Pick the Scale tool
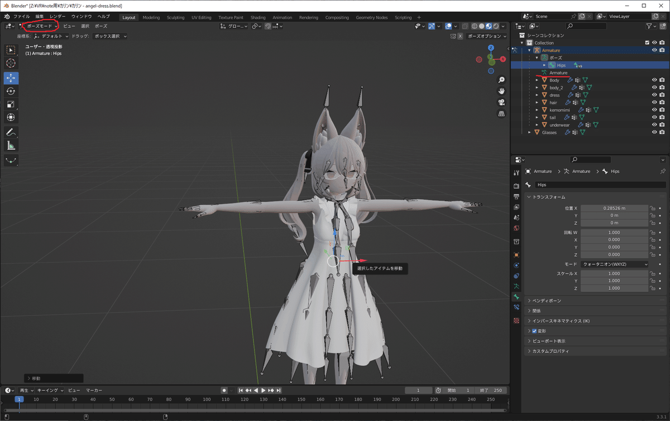 tap(11, 104)
